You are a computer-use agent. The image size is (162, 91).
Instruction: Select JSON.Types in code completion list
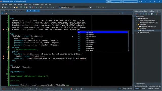coord(103,44)
